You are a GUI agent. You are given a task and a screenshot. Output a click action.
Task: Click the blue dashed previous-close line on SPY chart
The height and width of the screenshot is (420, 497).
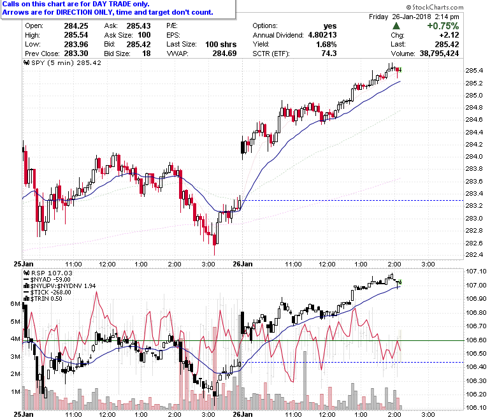[352, 200]
